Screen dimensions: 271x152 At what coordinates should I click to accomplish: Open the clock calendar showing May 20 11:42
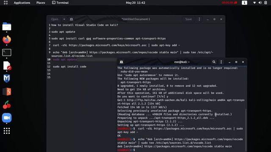[135, 3]
